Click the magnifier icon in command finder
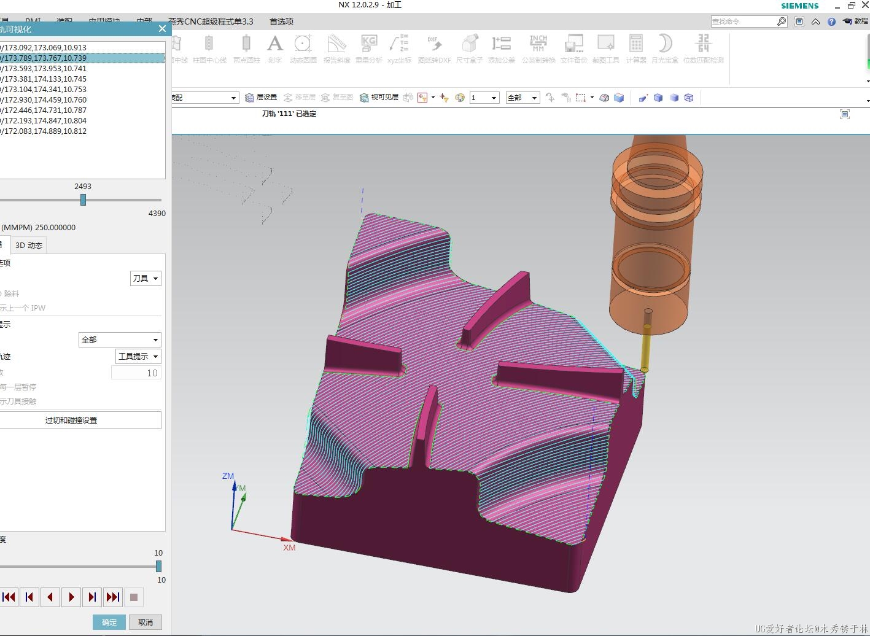Screen dimensions: 870x636 [x=782, y=21]
